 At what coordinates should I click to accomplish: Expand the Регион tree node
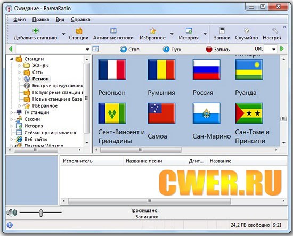pos(19,79)
